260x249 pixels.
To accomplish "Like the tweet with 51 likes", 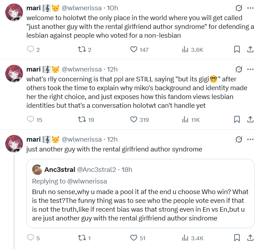I will click(134, 238).
